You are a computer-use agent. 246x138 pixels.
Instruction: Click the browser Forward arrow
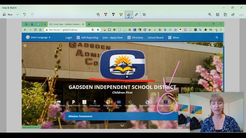point(30,30)
